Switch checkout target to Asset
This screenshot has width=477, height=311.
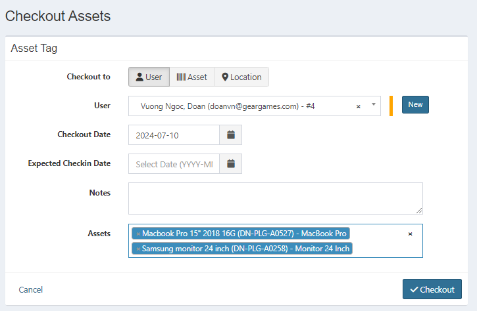pyautogui.click(x=192, y=77)
